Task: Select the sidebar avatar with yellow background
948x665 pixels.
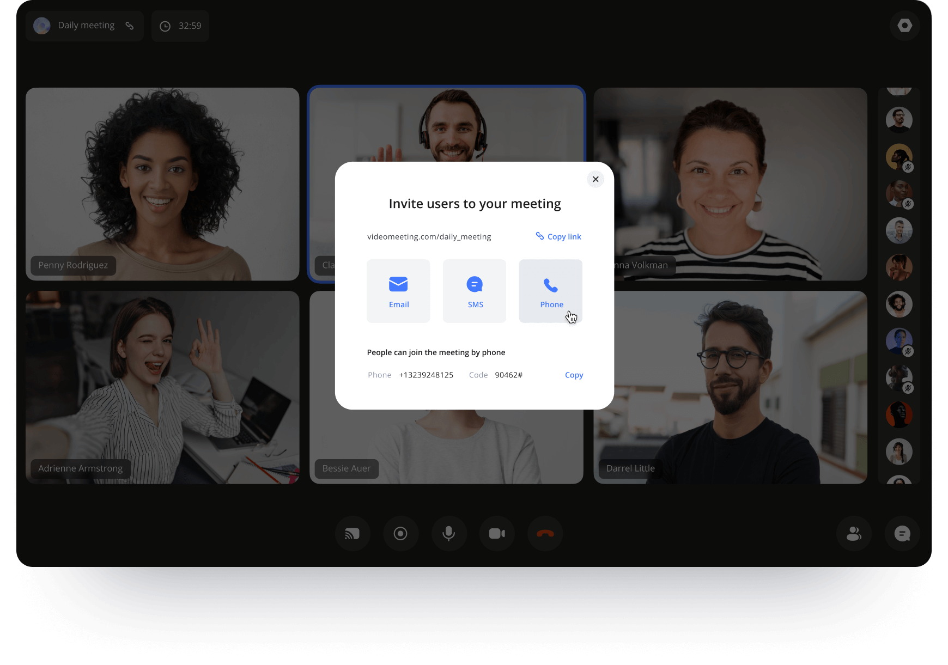Action: point(899,157)
